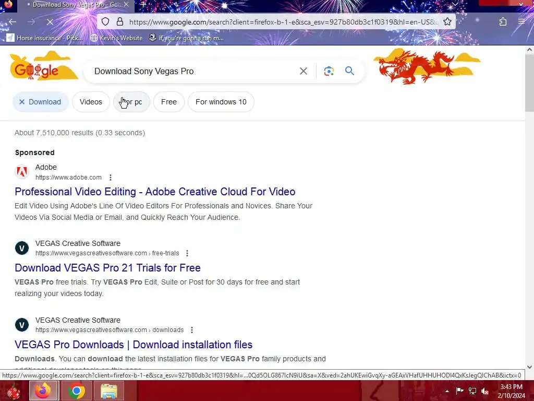534x401 pixels.
Task: Click the site security padlock icon
Action: (120, 22)
